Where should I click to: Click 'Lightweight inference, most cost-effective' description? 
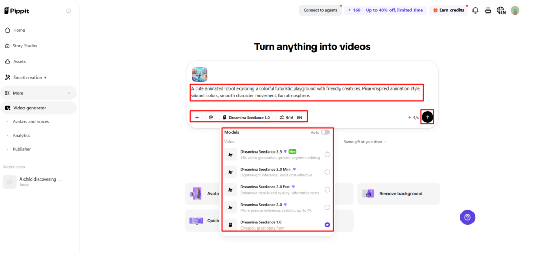[x=276, y=175]
